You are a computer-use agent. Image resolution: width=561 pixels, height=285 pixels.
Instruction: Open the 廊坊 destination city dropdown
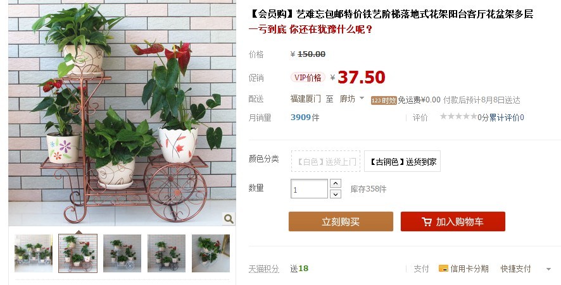pos(351,99)
